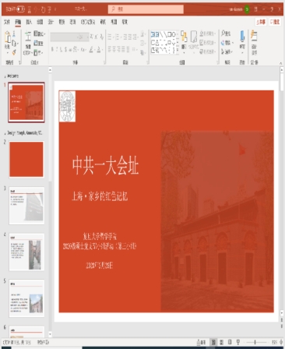The height and width of the screenshot is (349, 285).
Task: Click the Format Painter brush icon
Action: [x=14, y=52]
